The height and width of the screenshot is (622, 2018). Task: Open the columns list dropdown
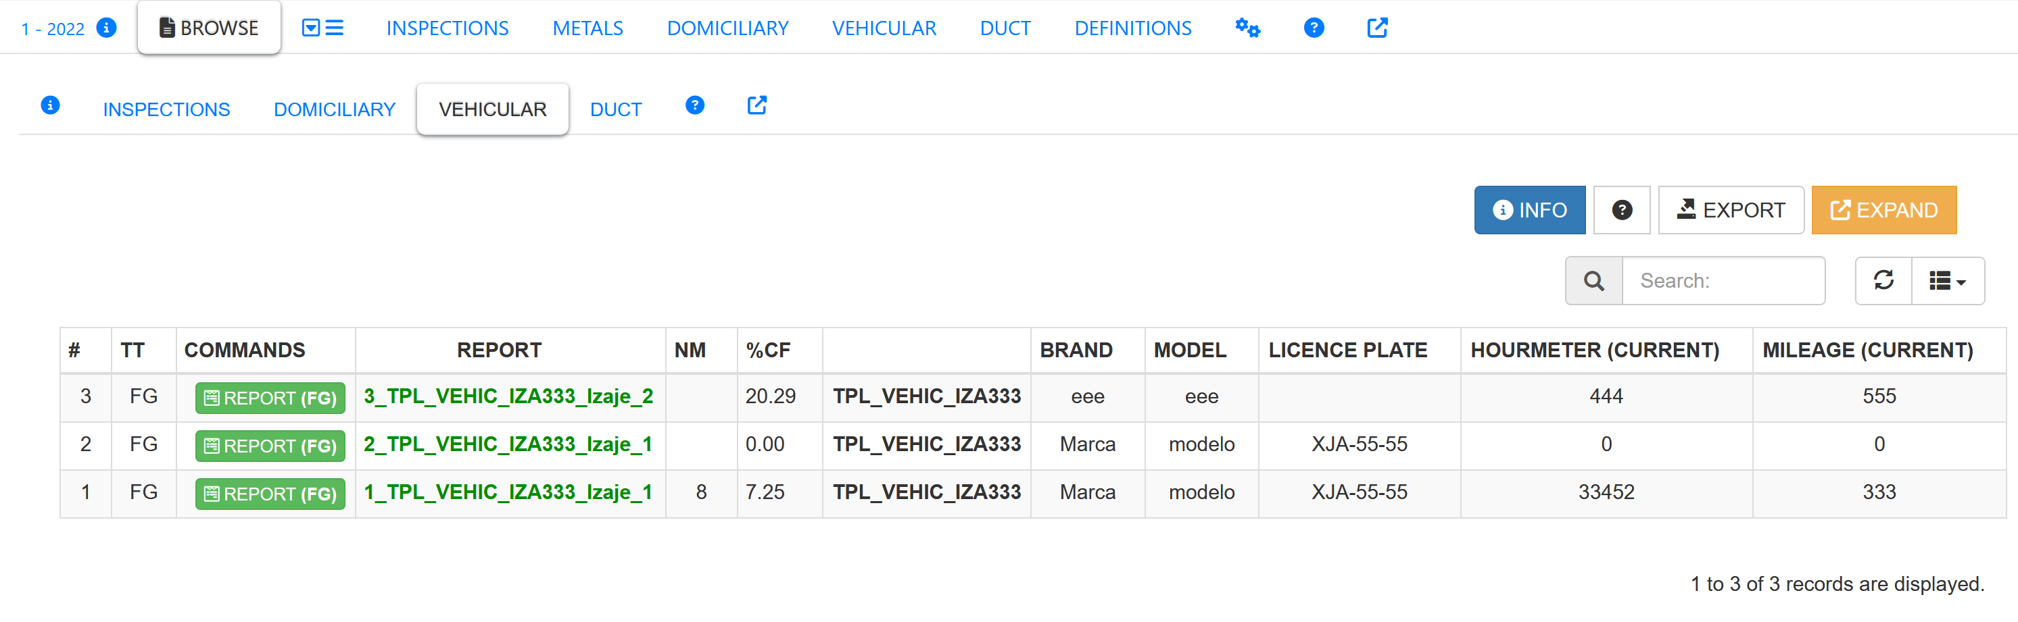pyautogui.click(x=1947, y=280)
